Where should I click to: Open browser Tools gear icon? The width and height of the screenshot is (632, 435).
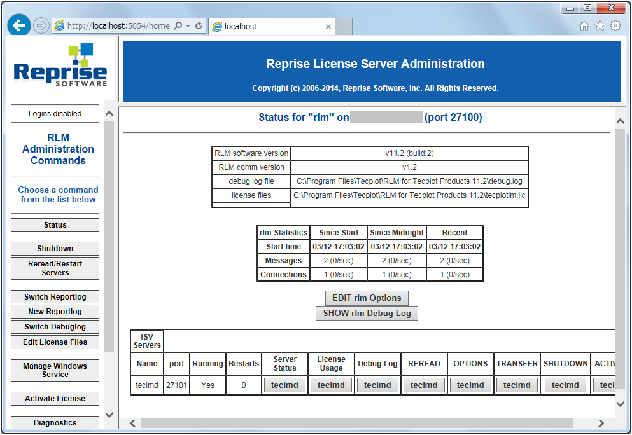[615, 26]
